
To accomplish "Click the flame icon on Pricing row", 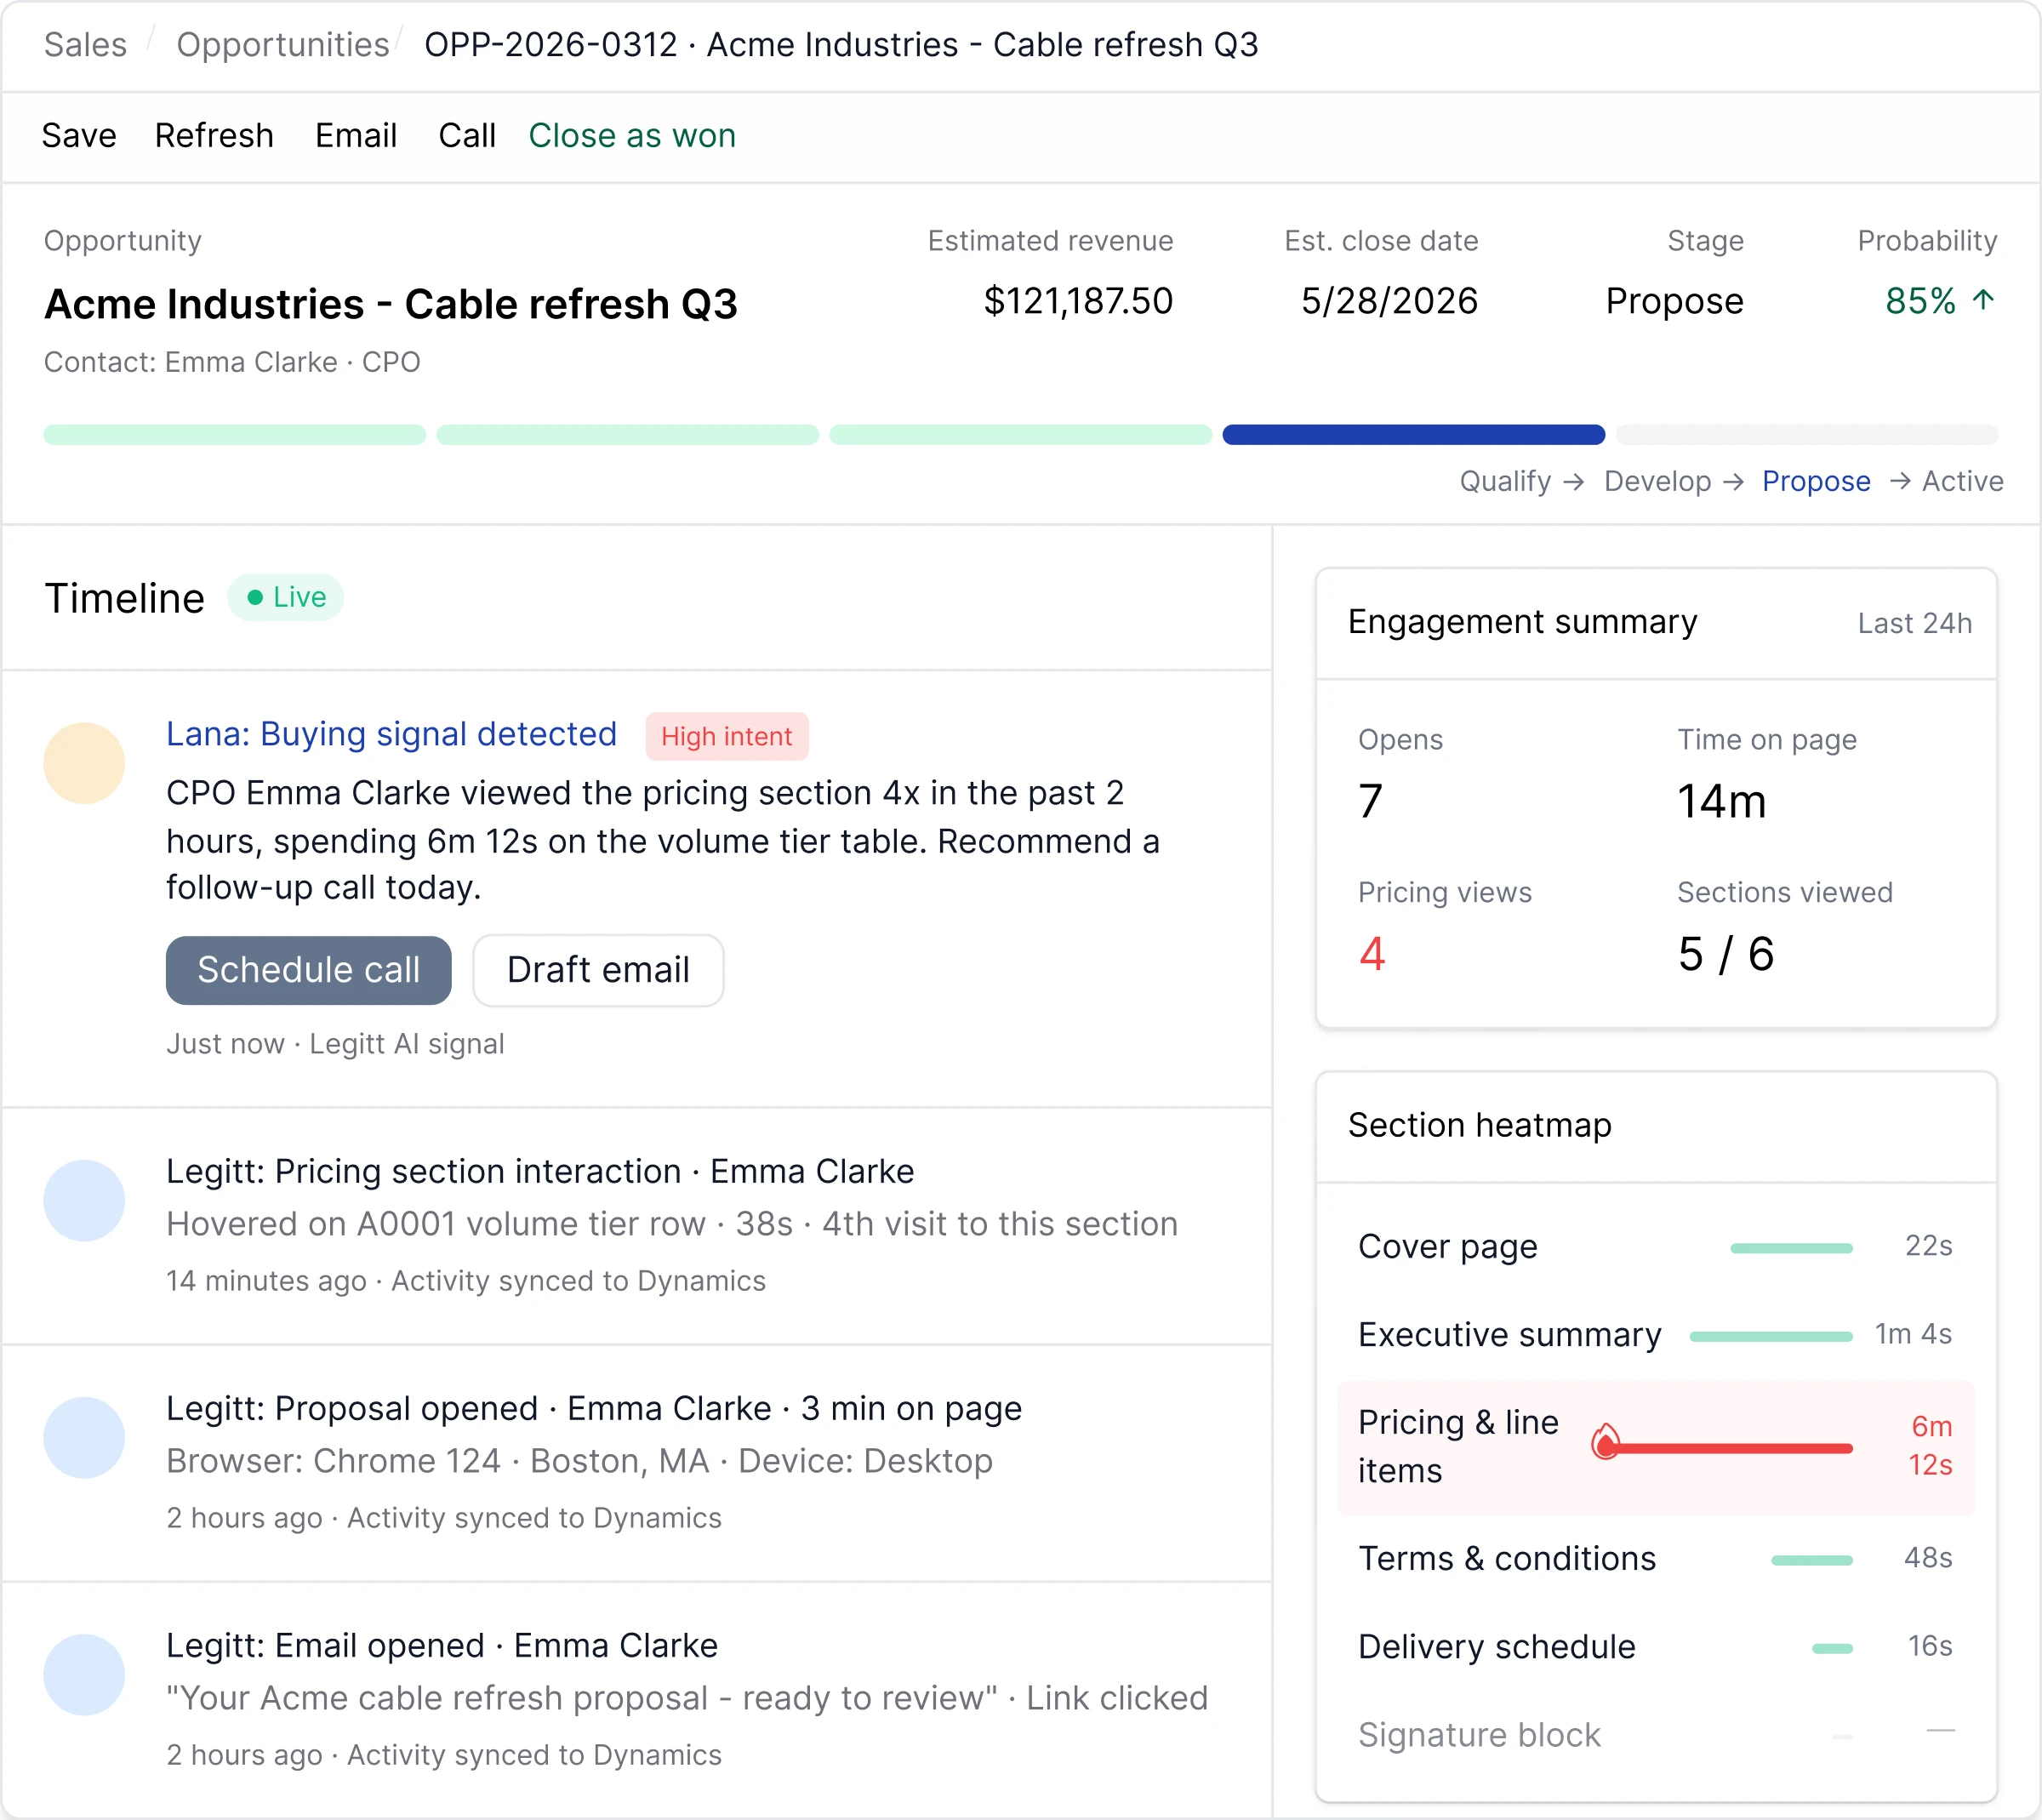I will tap(1605, 1442).
